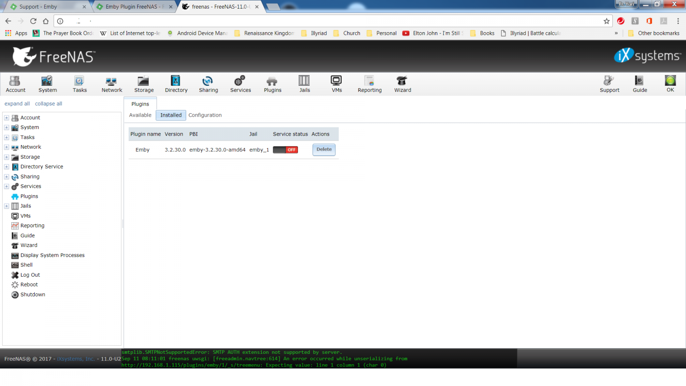Bookmark this page with the star icon

[606, 21]
